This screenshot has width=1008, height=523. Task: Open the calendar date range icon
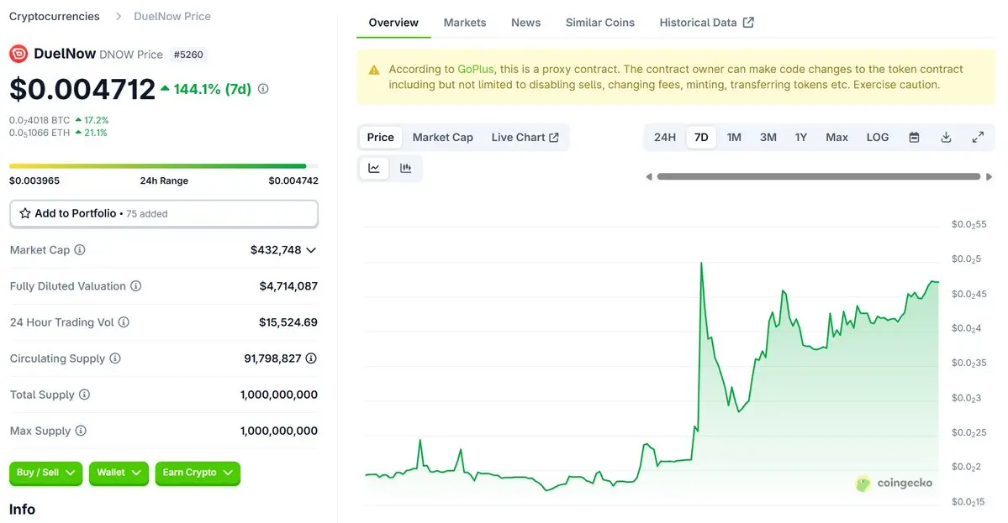tap(914, 138)
